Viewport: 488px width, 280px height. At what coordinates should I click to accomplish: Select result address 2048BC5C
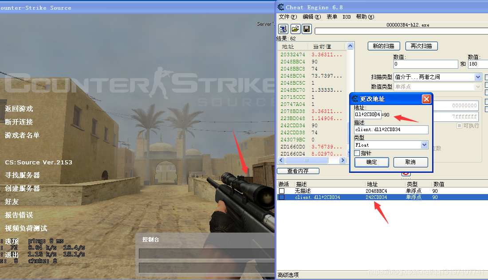(x=293, y=83)
